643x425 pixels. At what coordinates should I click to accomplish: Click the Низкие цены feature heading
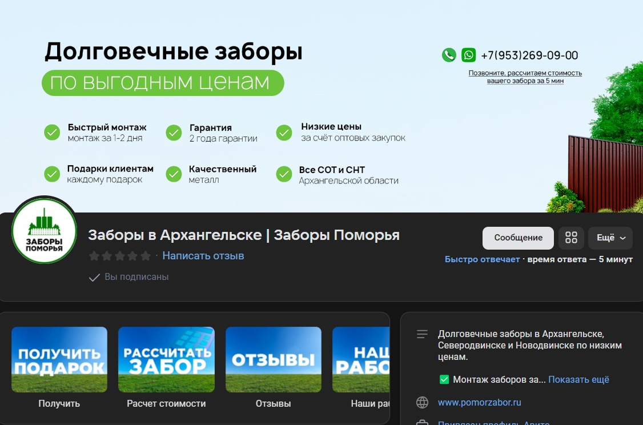[x=331, y=126]
